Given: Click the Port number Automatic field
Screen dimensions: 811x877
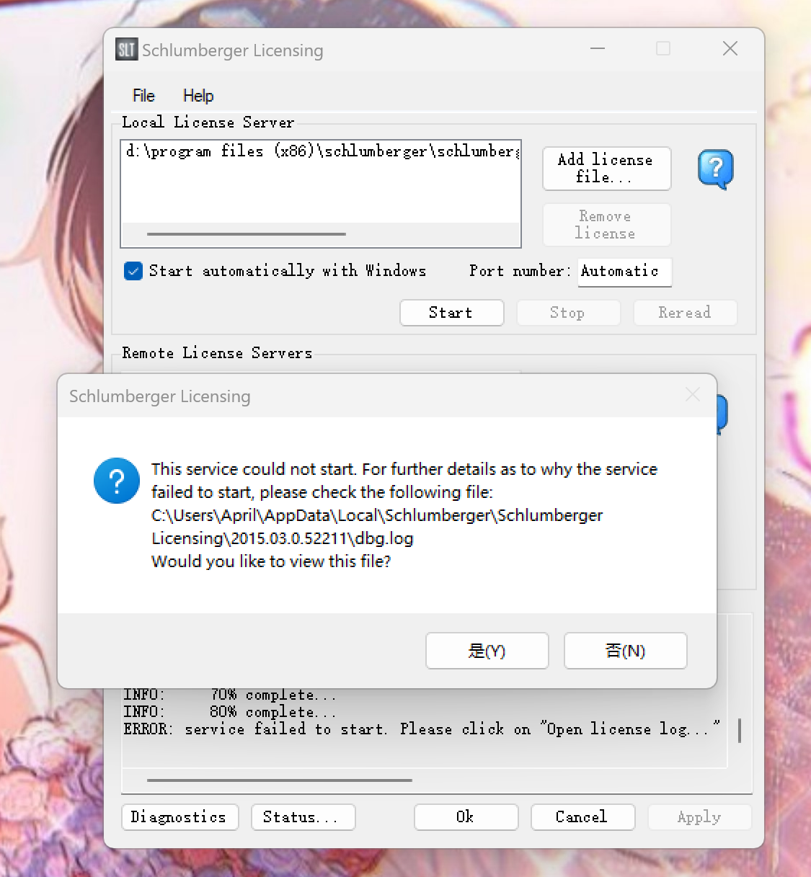Looking at the screenshot, I should click(624, 272).
